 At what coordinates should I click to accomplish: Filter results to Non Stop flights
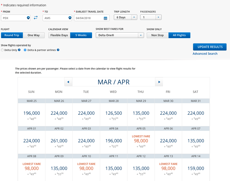tap(158, 35)
